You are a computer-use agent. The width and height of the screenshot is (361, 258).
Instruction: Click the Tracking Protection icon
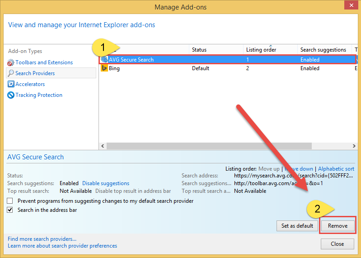click(x=11, y=95)
